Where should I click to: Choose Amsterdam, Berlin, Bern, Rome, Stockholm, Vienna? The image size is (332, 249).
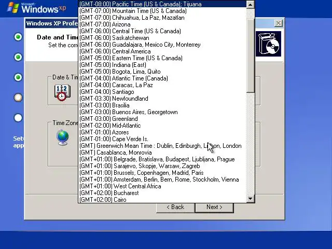tap(162, 179)
